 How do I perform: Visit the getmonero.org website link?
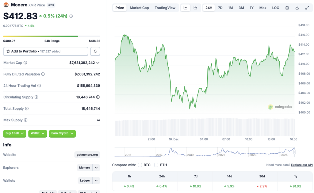[87, 155]
